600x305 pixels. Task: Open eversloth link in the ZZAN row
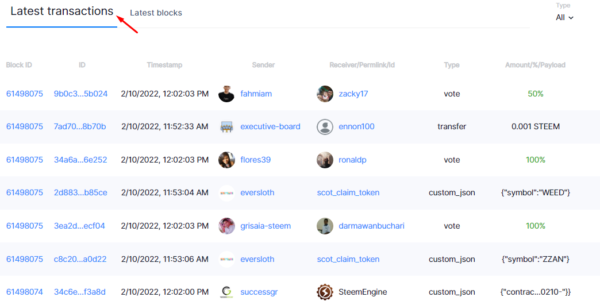pos(257,259)
